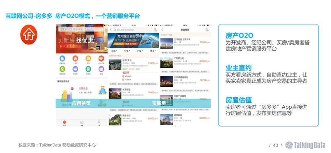This screenshot has height=153, width=331.
Task: Click the 房产O2O heading
Action: [x=239, y=35]
